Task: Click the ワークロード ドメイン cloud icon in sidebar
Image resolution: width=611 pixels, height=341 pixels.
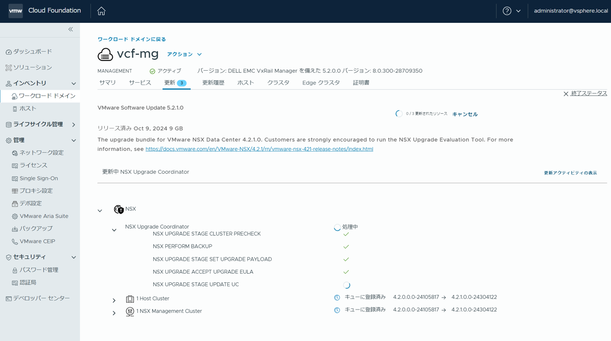Action: pyautogui.click(x=14, y=96)
